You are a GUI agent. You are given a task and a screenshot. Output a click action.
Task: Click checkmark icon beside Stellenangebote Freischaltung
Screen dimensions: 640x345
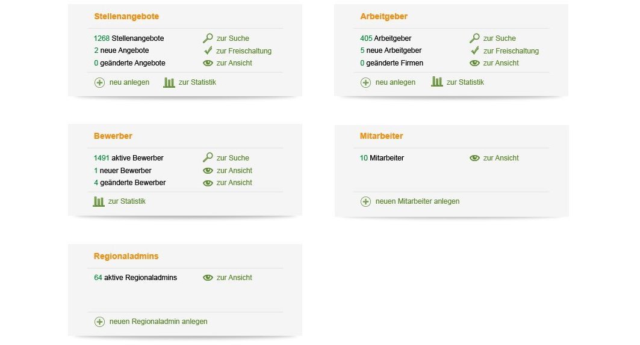coord(208,50)
